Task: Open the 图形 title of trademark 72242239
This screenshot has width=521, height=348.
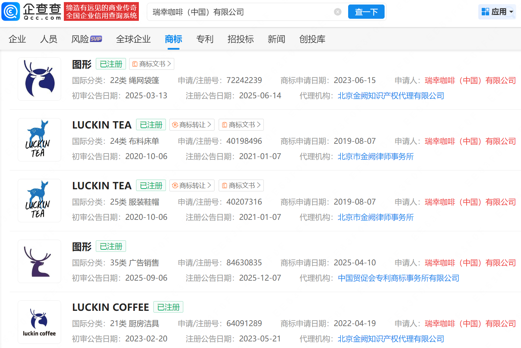Action: coord(82,64)
